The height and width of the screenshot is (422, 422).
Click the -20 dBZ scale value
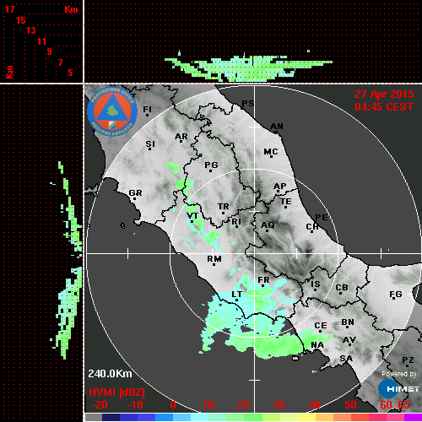click(100, 405)
